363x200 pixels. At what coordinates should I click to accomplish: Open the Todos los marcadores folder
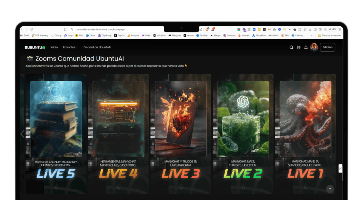pos(329,36)
